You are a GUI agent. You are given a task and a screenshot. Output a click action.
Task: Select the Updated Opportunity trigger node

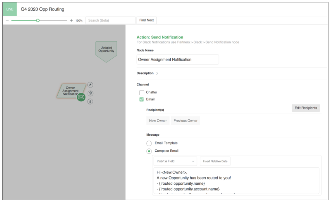tap(106, 50)
